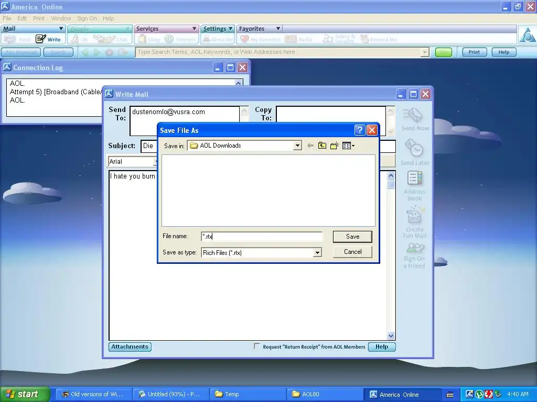This screenshot has width=537, height=402.
Task: Click Up One Level folder icon
Action: (322, 146)
